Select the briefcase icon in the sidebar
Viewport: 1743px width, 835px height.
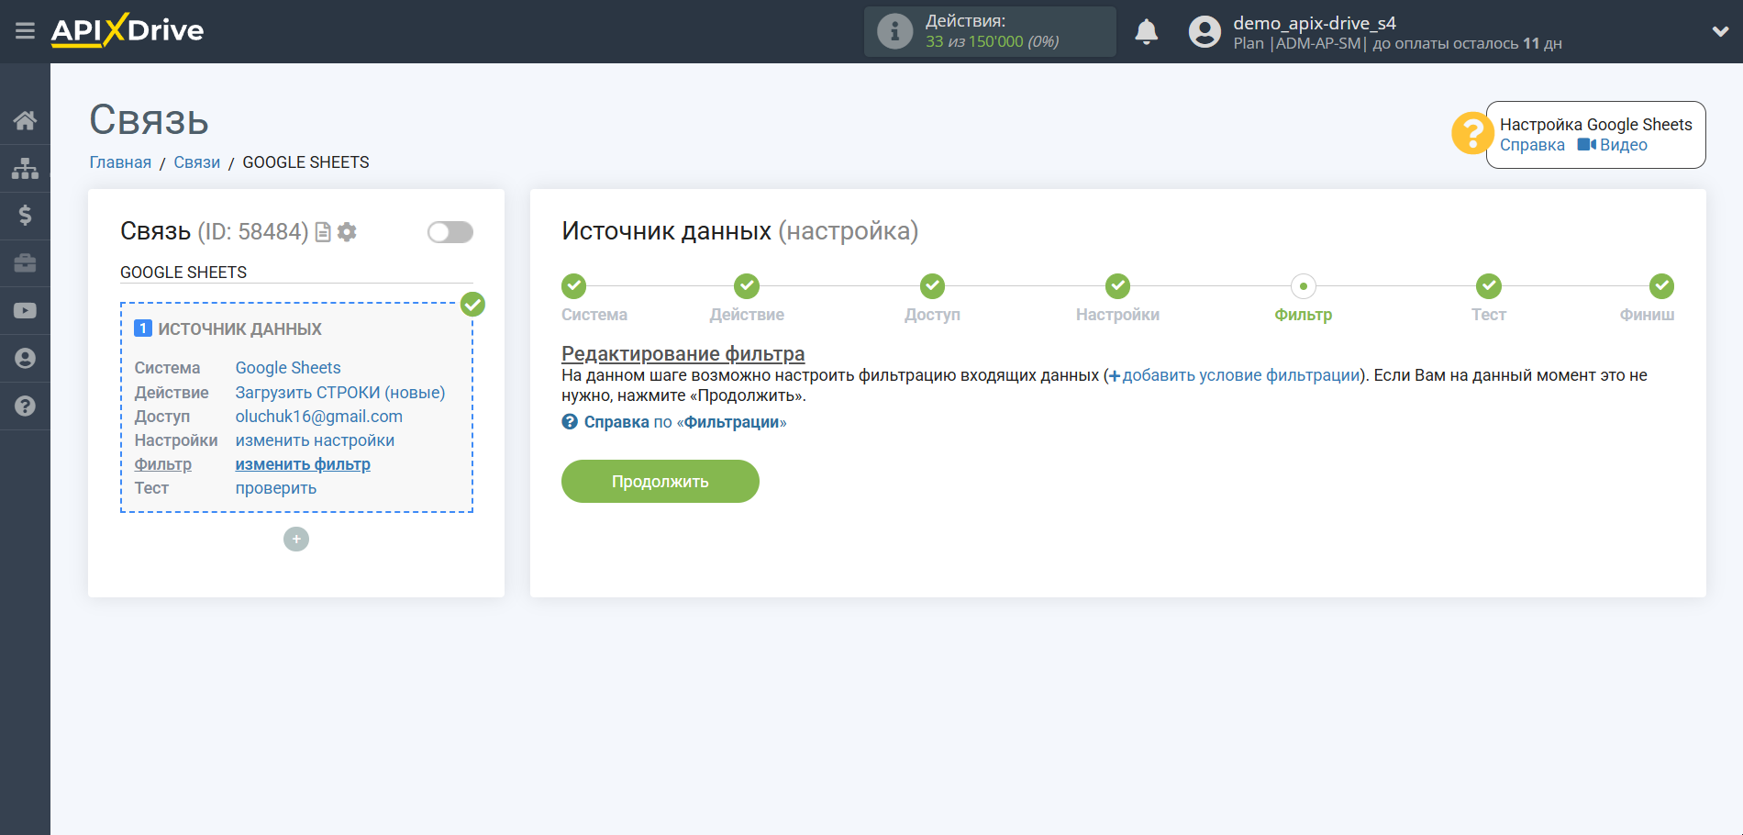tap(25, 263)
